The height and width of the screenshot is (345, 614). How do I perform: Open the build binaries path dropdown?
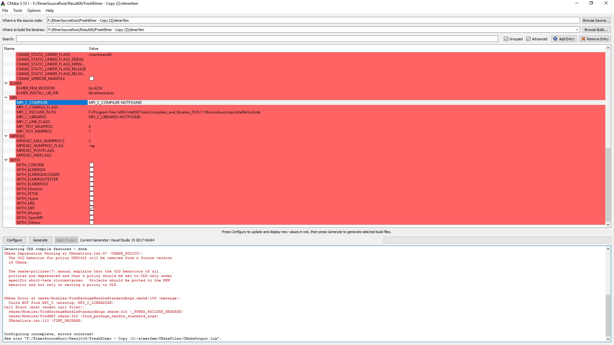coord(577,30)
